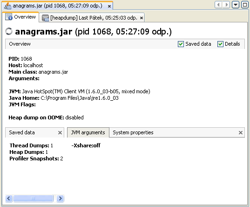The height and width of the screenshot is (207, 250).
Task: Open the document list dropdown arrow
Action: click(x=236, y=5)
